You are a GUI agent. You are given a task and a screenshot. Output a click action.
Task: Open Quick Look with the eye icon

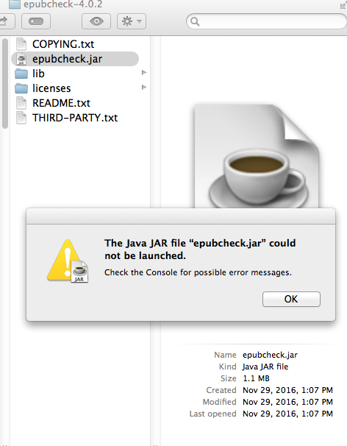pyautogui.click(x=96, y=21)
